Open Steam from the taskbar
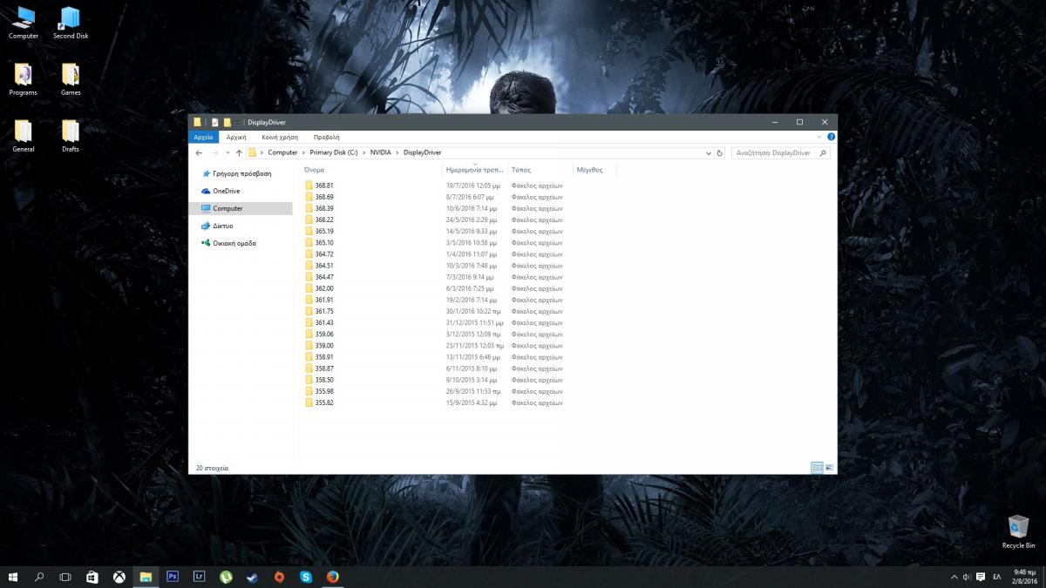This screenshot has height=588, width=1046. [253, 577]
